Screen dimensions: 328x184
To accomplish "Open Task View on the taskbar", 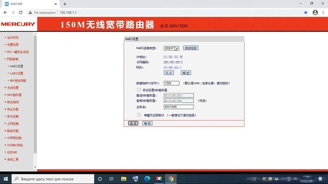I will pyautogui.click(x=111, y=179).
